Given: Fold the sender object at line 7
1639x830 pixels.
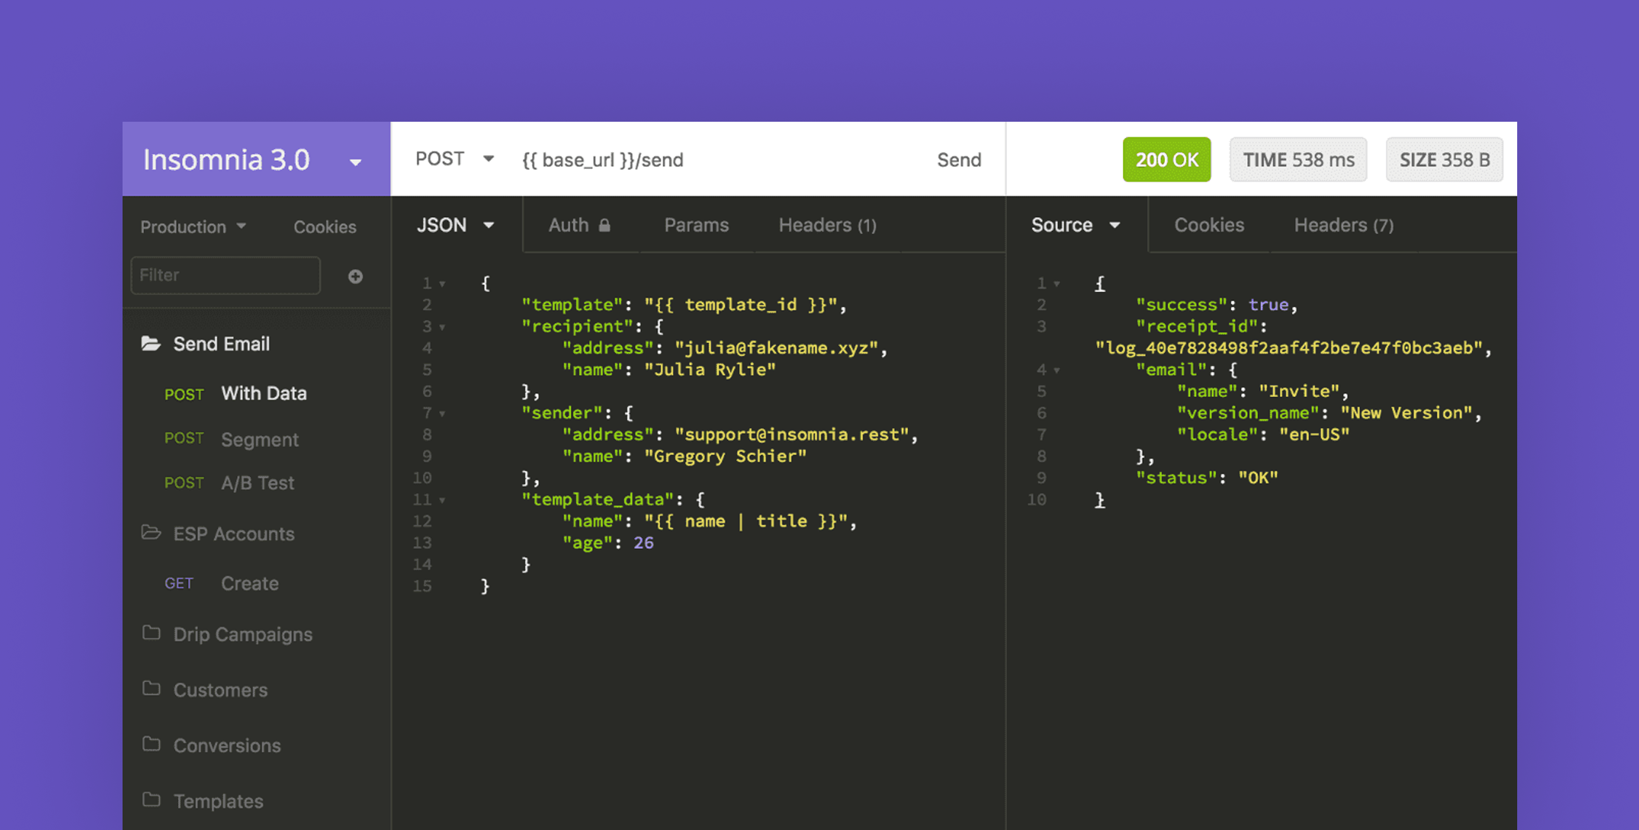Looking at the screenshot, I should pyautogui.click(x=442, y=414).
